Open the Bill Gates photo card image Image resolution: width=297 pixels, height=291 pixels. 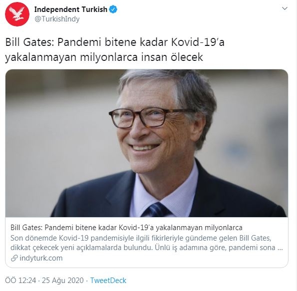(147, 143)
